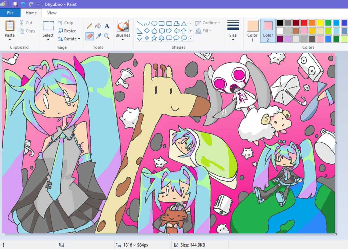
Task: Choose the Hexagon shape
Action: (162, 31)
